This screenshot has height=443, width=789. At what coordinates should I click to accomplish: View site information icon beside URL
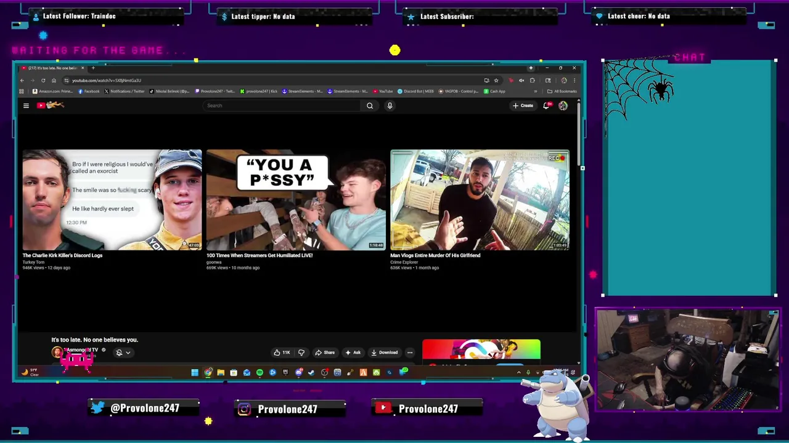click(x=66, y=81)
